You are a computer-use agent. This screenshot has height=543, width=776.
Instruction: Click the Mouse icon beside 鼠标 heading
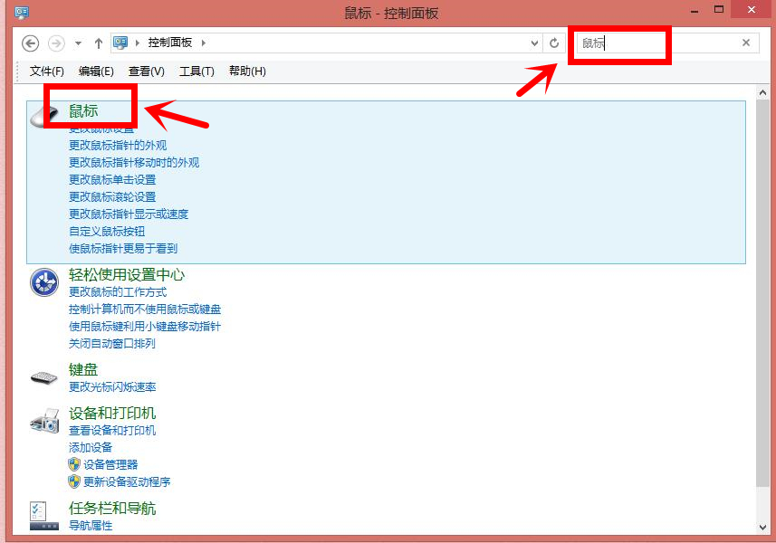pyautogui.click(x=45, y=116)
